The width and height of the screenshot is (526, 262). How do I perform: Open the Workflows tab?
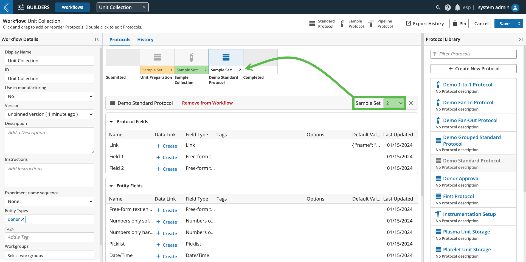72,7
